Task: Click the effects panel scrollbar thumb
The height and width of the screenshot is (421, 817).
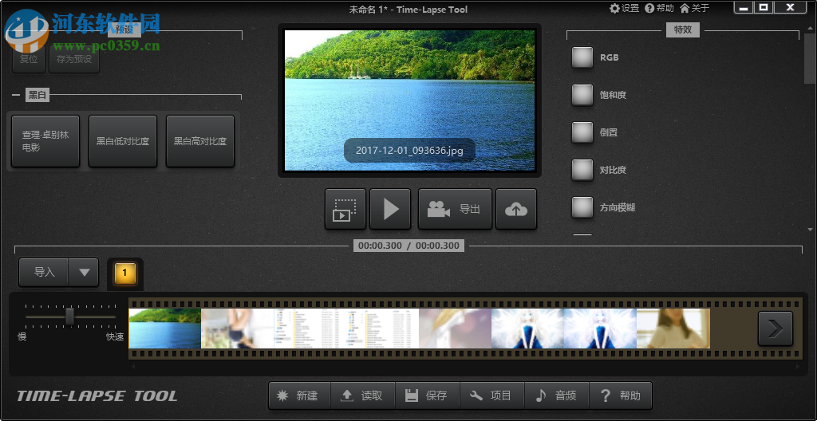Action: tap(810, 58)
